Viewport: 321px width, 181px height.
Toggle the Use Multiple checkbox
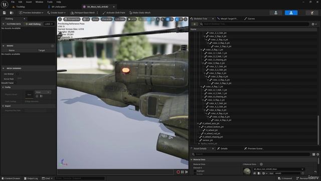17,74
